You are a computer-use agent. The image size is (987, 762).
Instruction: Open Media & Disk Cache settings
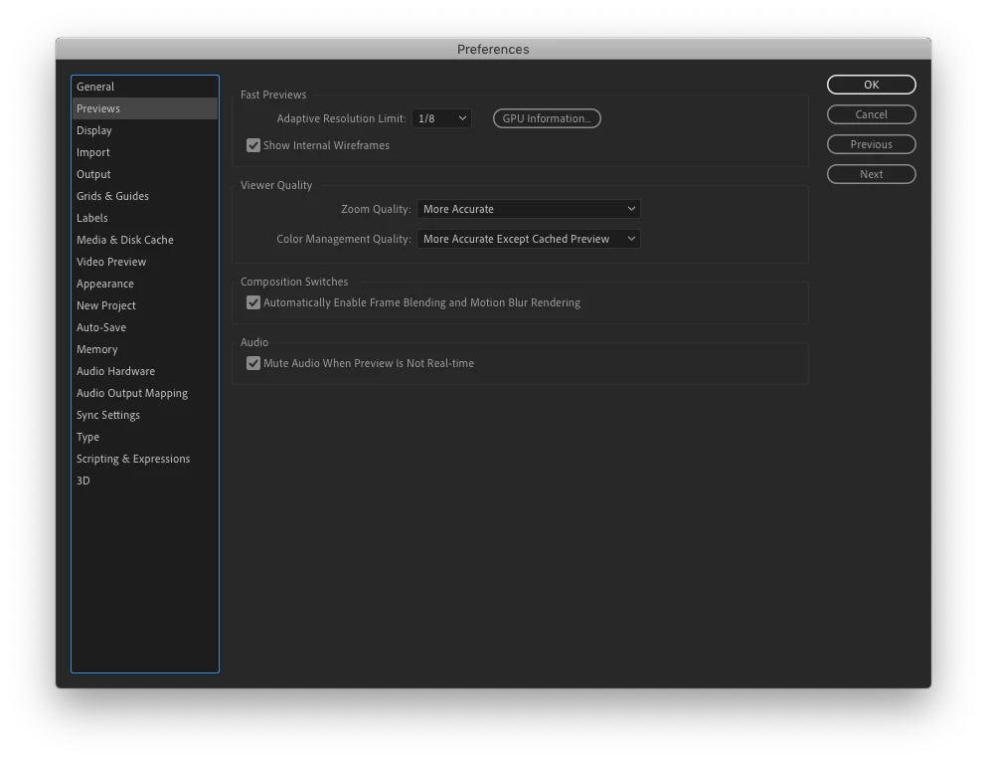pos(145,240)
